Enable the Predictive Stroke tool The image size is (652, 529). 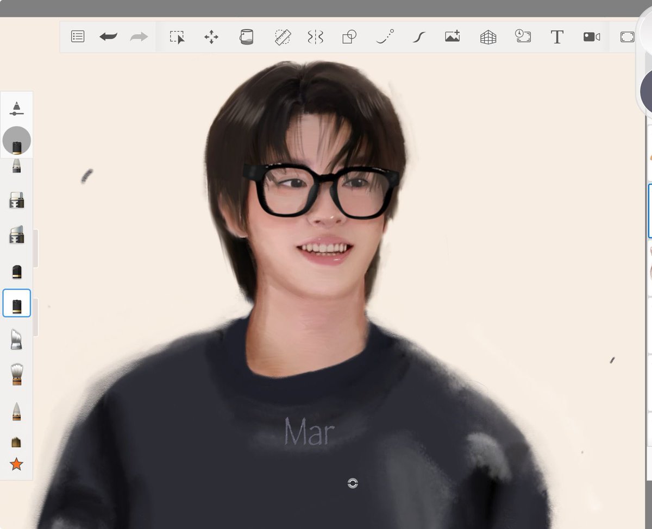click(385, 36)
